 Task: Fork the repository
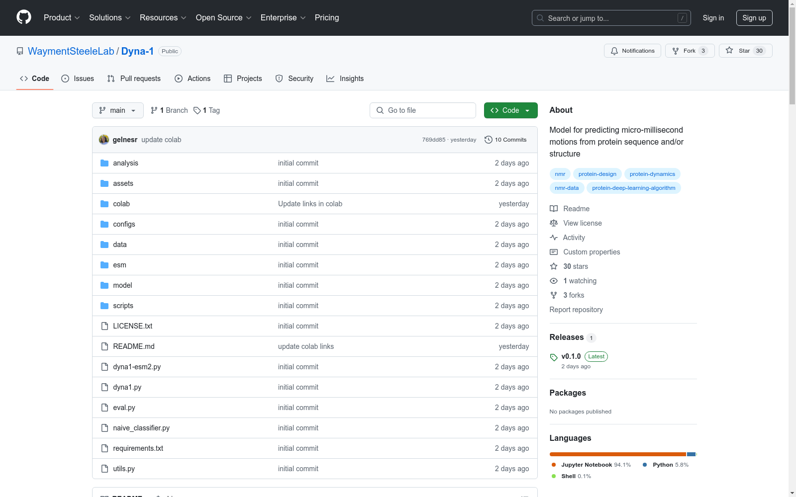click(x=690, y=51)
